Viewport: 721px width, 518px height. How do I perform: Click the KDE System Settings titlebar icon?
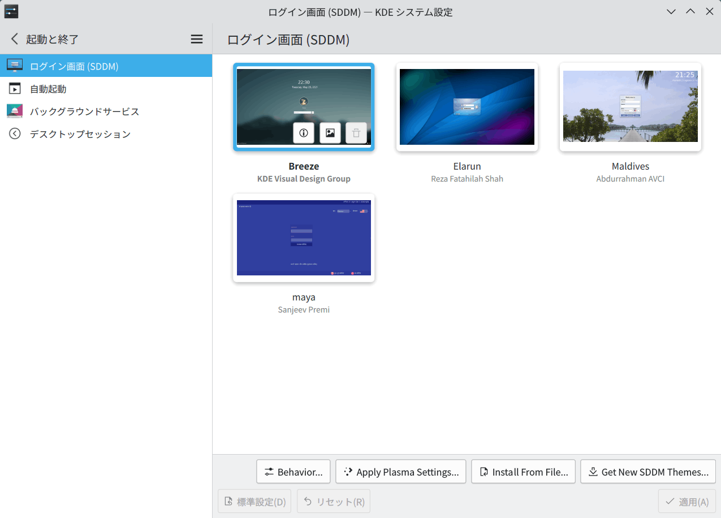(x=11, y=11)
